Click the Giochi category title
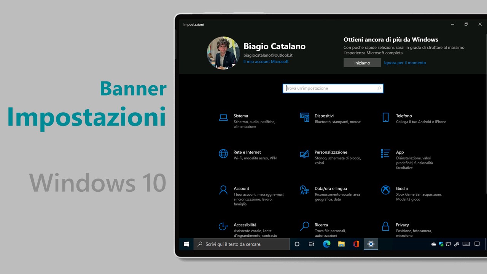The image size is (487, 274). tap(402, 188)
